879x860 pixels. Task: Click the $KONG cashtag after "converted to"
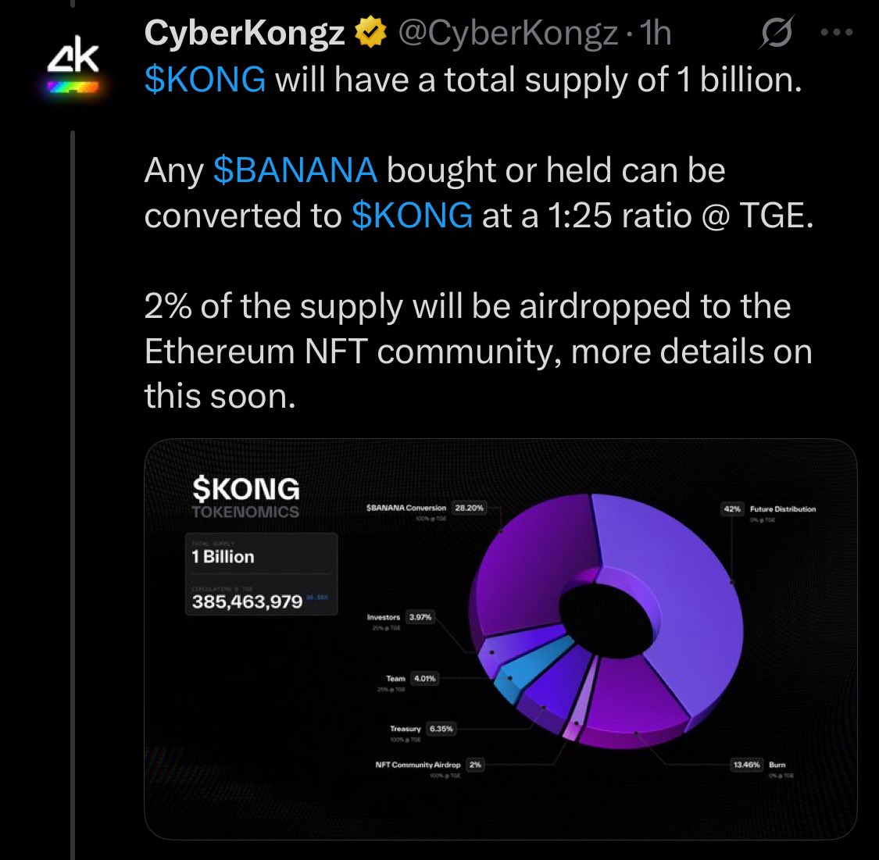[412, 215]
